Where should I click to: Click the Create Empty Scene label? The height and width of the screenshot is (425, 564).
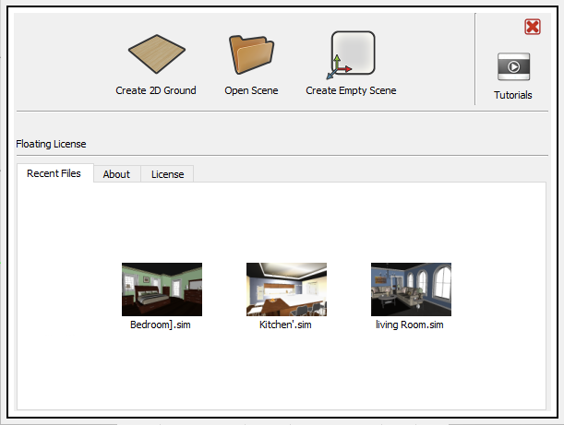click(351, 90)
